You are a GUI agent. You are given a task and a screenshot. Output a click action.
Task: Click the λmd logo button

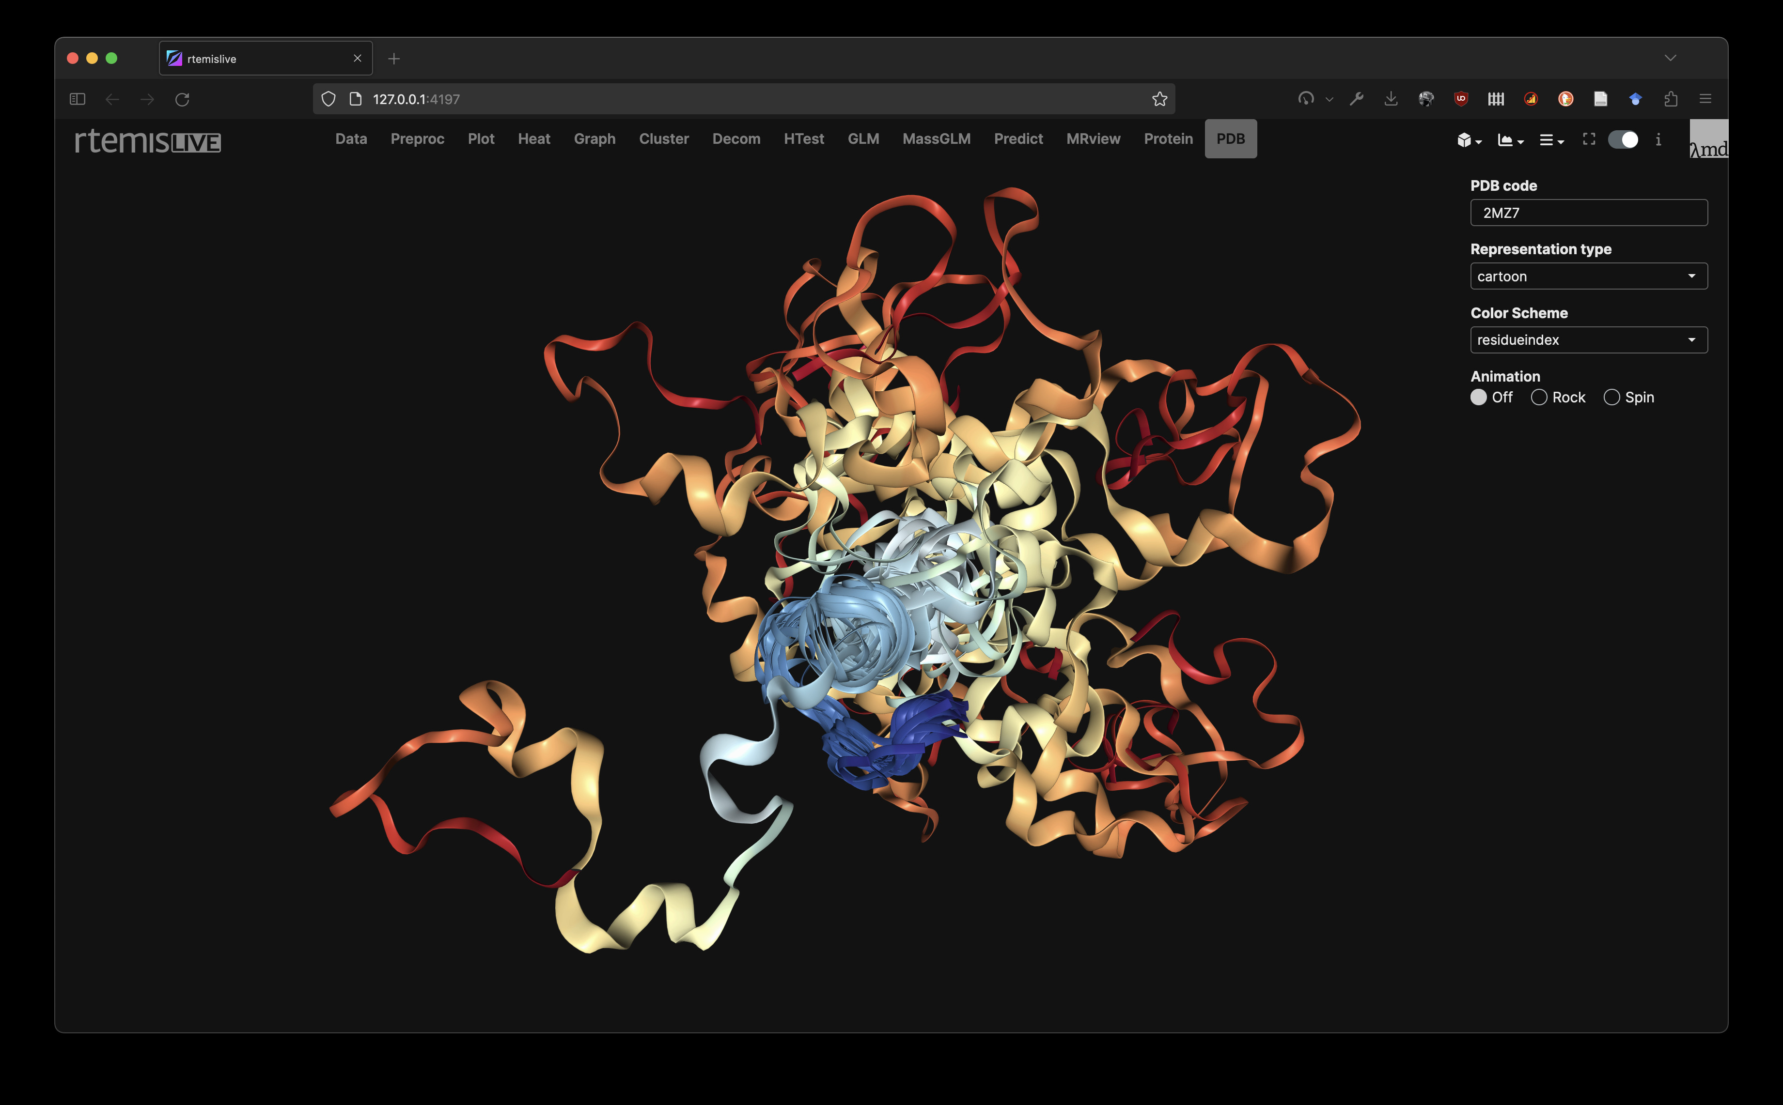(x=1708, y=139)
